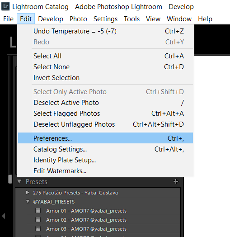Screen dimensions: 230x237
Task: Select preset 'Amor 01 - AMOR7 @yabai_presets'
Action: pyautogui.click(x=86, y=211)
